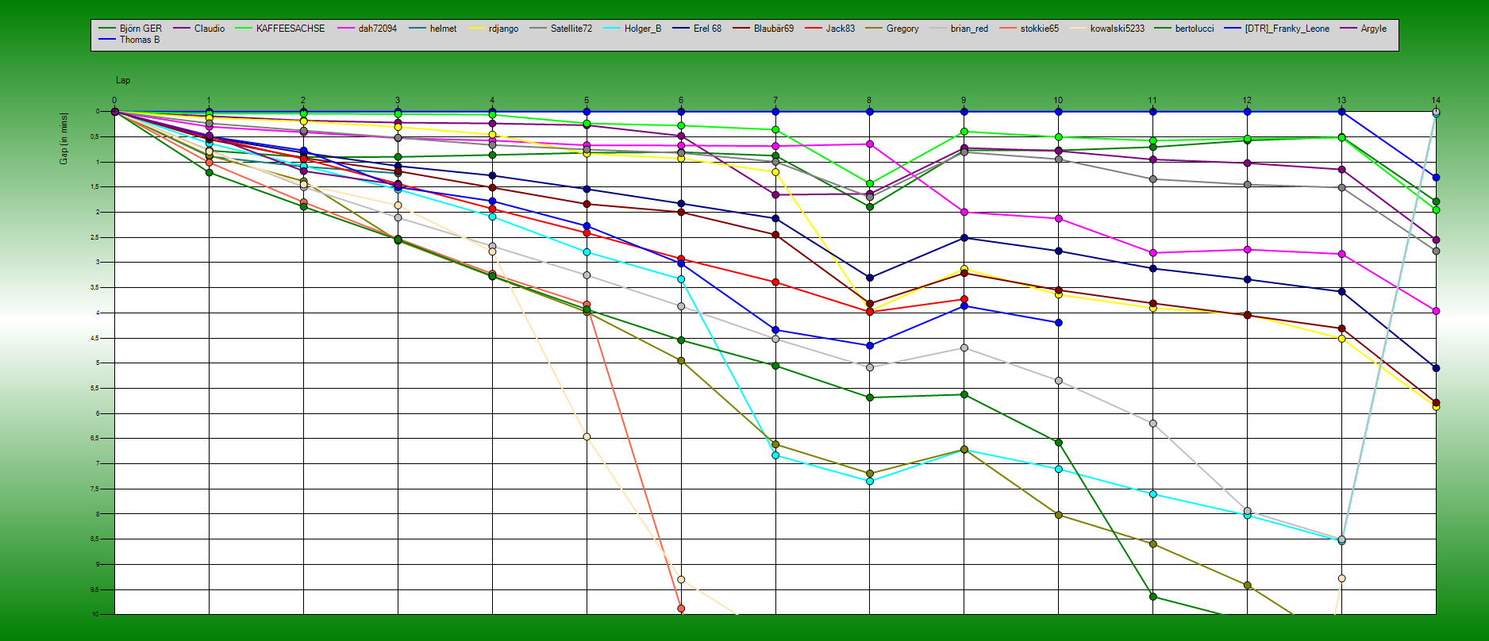
Task: Click the [DTR]_Franky_Leone legend label
Action: click(1287, 29)
